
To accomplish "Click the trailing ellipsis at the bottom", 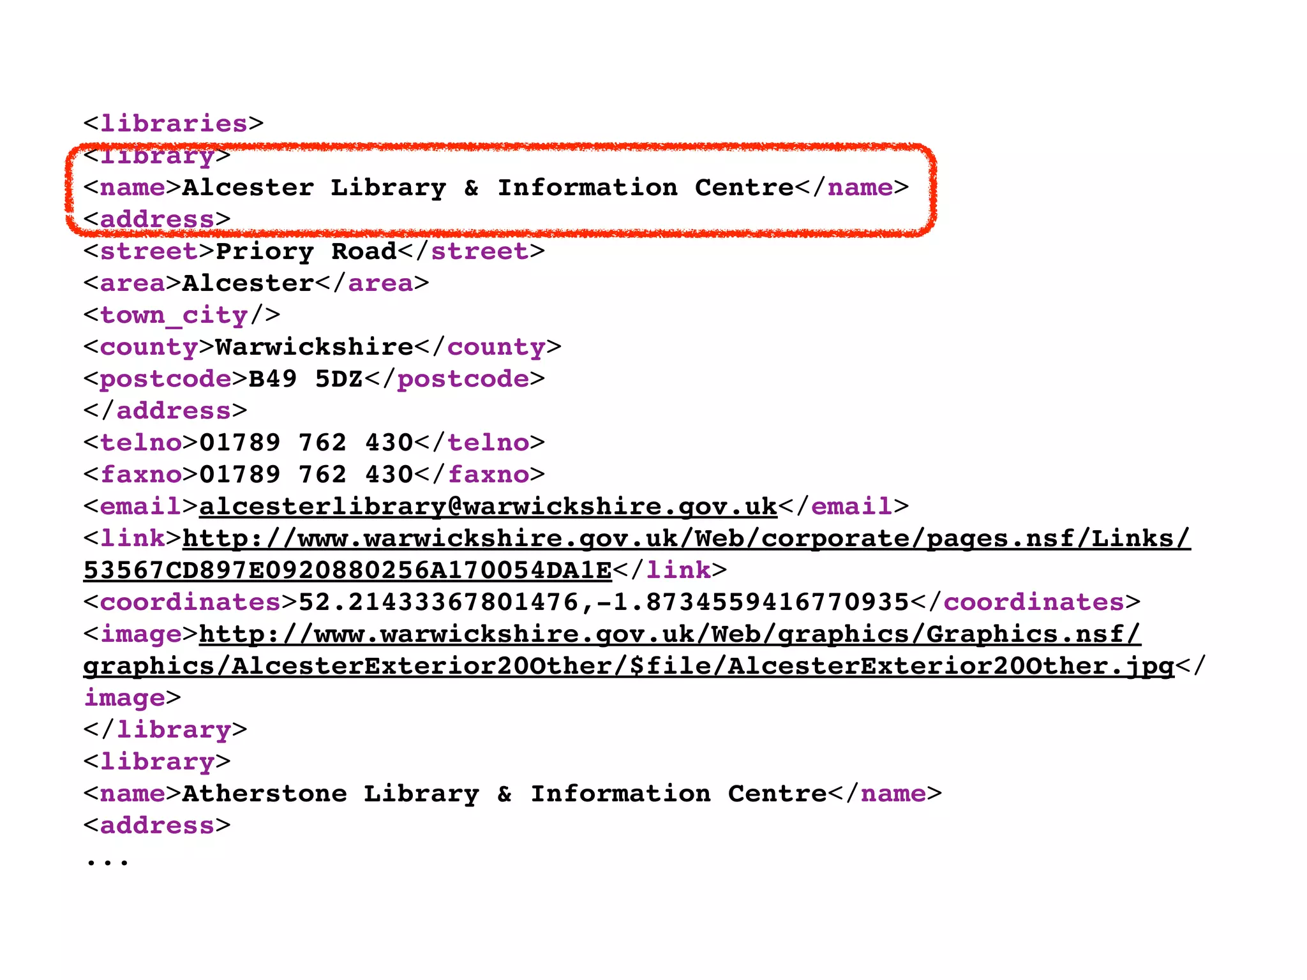I will [x=107, y=863].
